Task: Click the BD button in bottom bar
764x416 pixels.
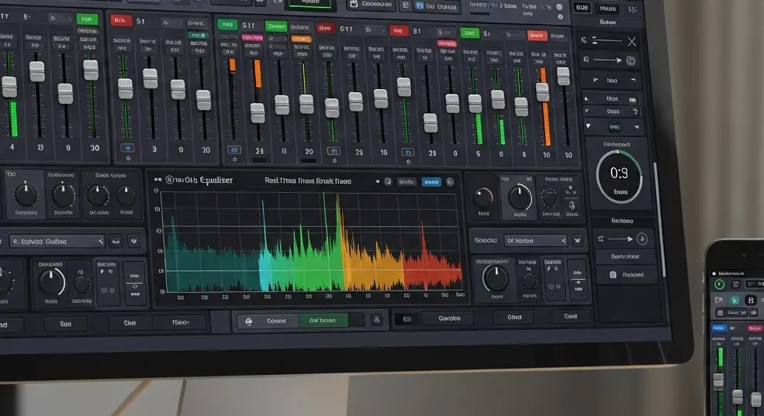Action: click(x=407, y=319)
